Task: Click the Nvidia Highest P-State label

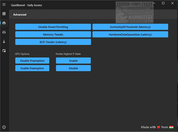Action: click(x=68, y=54)
